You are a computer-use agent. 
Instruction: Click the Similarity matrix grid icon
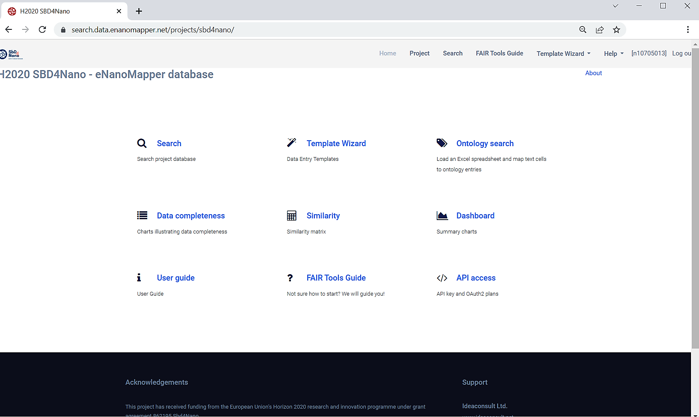coord(292,216)
